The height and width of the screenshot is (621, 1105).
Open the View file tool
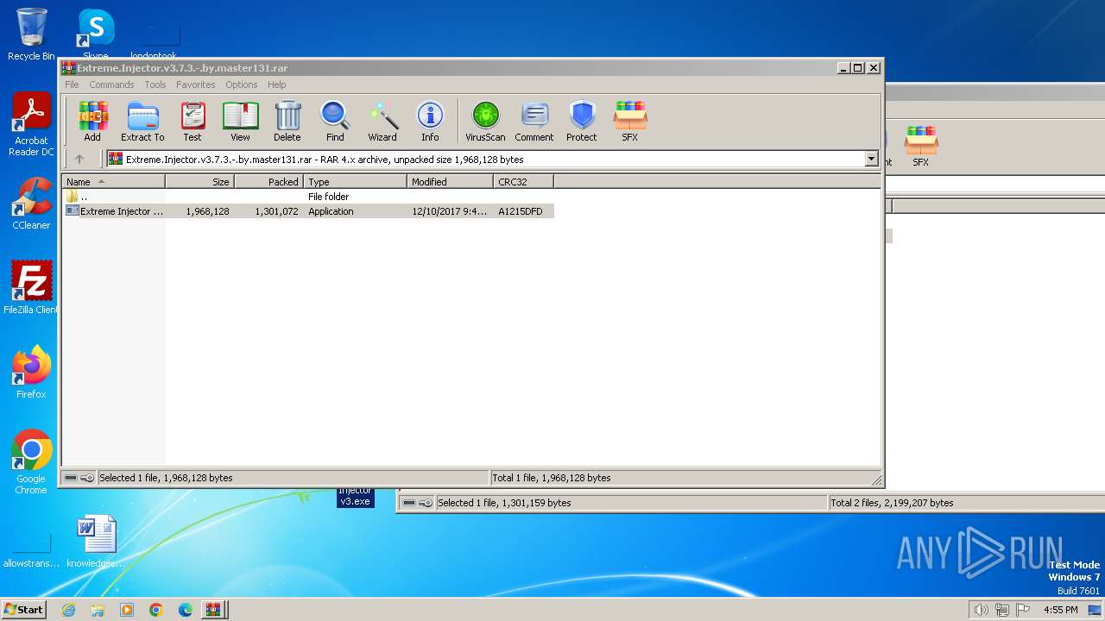pos(240,122)
